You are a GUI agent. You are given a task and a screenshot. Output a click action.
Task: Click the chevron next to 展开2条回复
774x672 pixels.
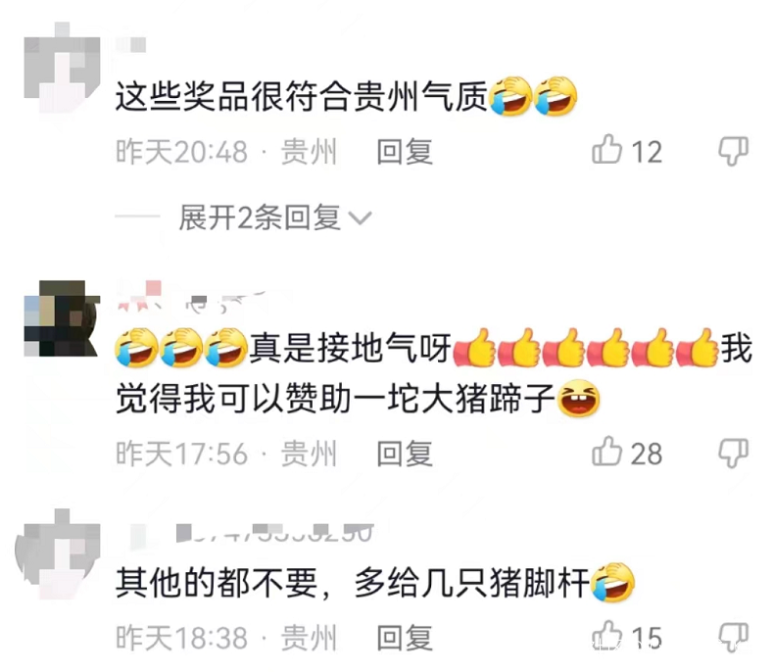tap(361, 218)
